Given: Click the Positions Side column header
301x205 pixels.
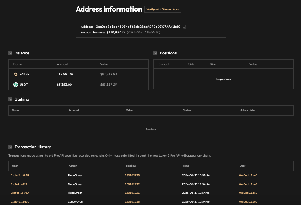Looking at the screenshot, I should 191,64.
